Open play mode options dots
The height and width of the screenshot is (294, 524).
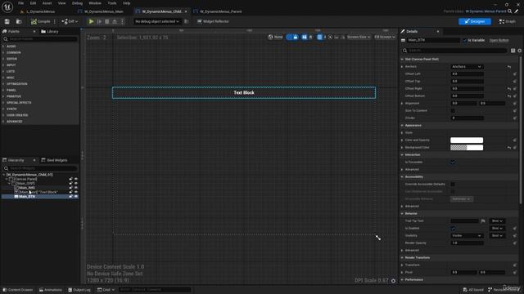(x=122, y=22)
